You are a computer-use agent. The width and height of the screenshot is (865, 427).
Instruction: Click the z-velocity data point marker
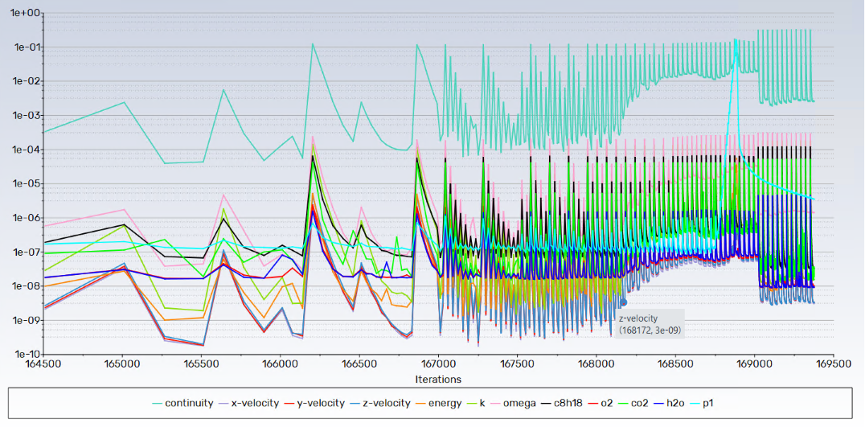pyautogui.click(x=624, y=303)
